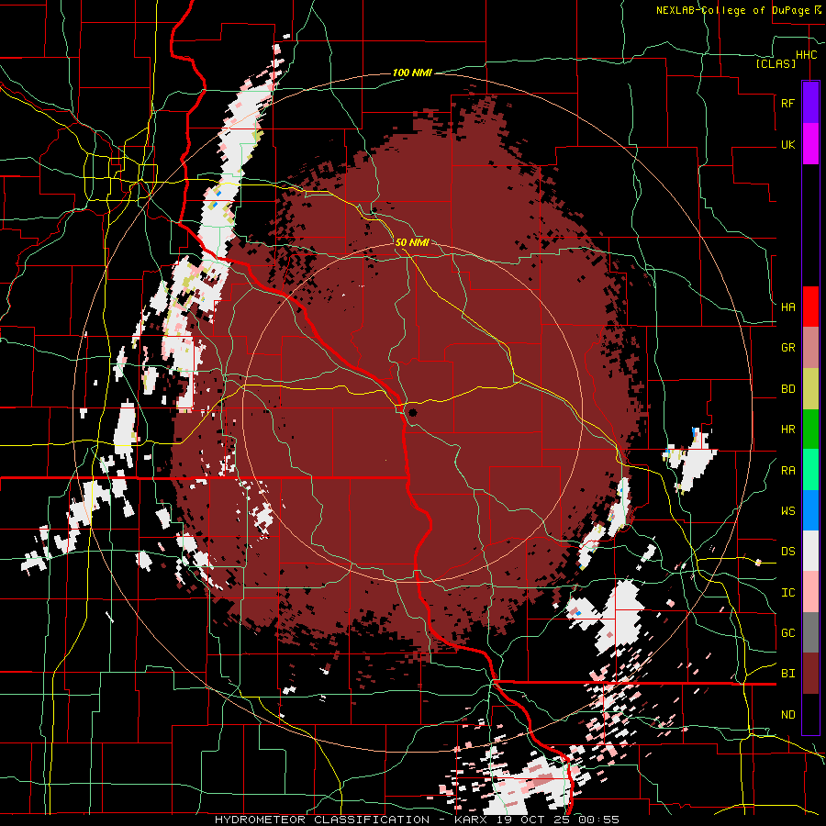Click the IC legend label
Viewport: 826px width, 826px height.
click(x=787, y=593)
